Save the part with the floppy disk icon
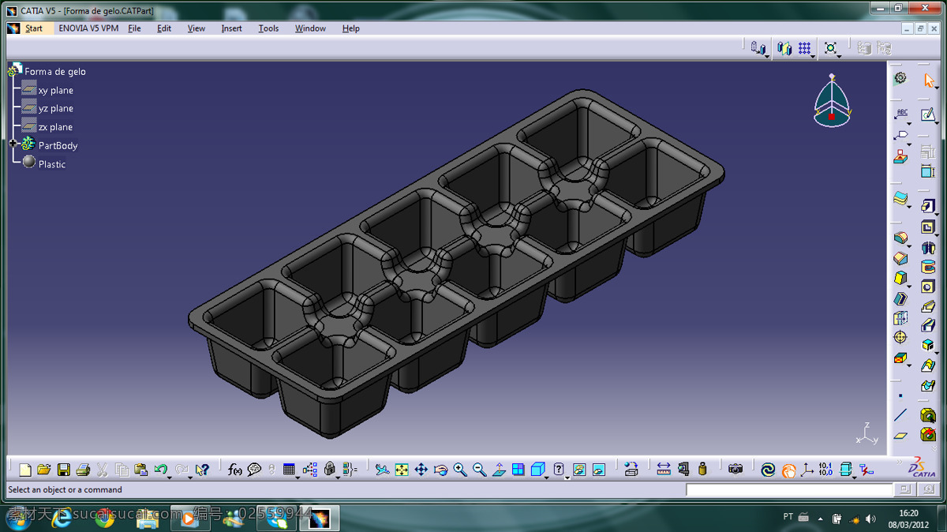This screenshot has width=947, height=532. point(64,470)
